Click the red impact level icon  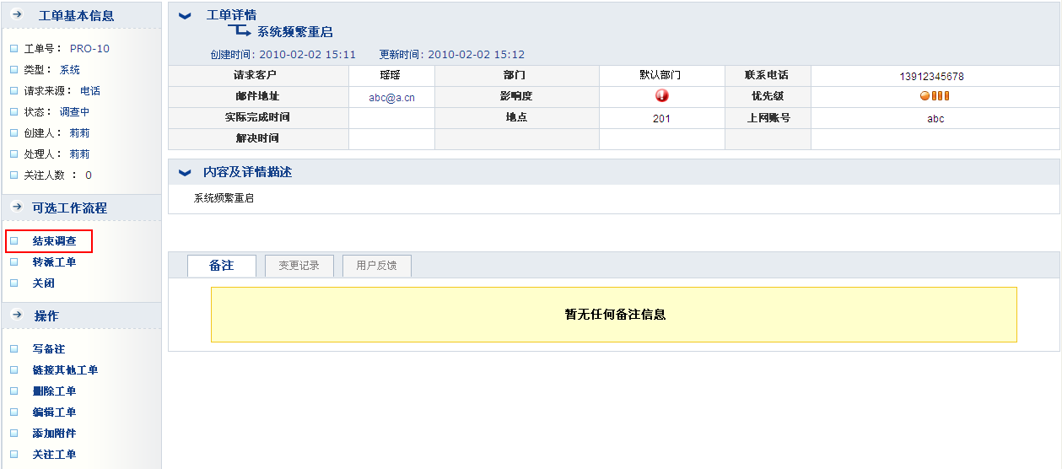(661, 96)
